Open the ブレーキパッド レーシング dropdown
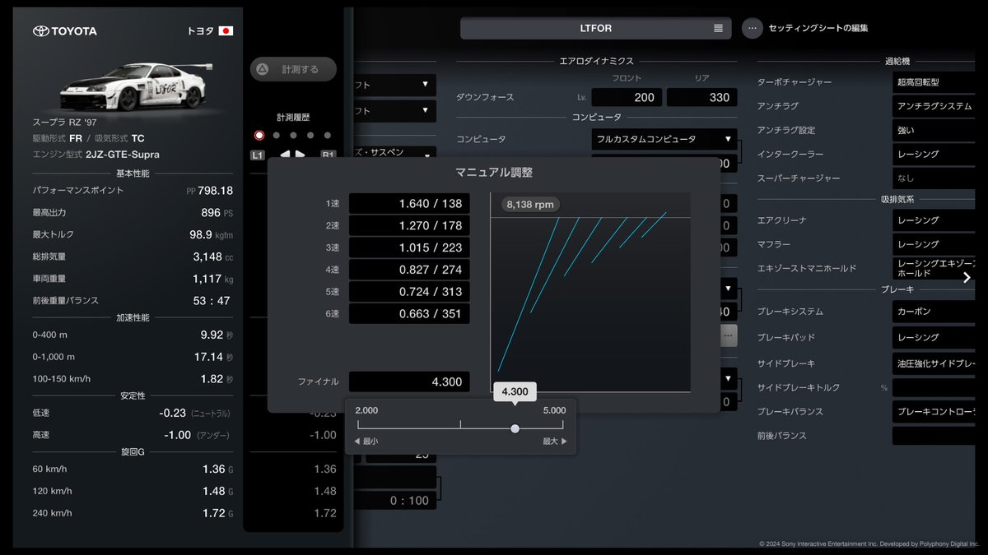This screenshot has height=555, width=988. click(x=934, y=337)
